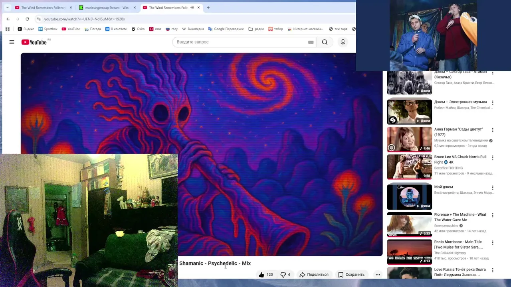Open the Google Переводчик bookmark
This screenshot has height=287, width=511.
226,29
